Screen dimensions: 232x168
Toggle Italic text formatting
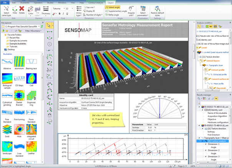pos(63,13)
